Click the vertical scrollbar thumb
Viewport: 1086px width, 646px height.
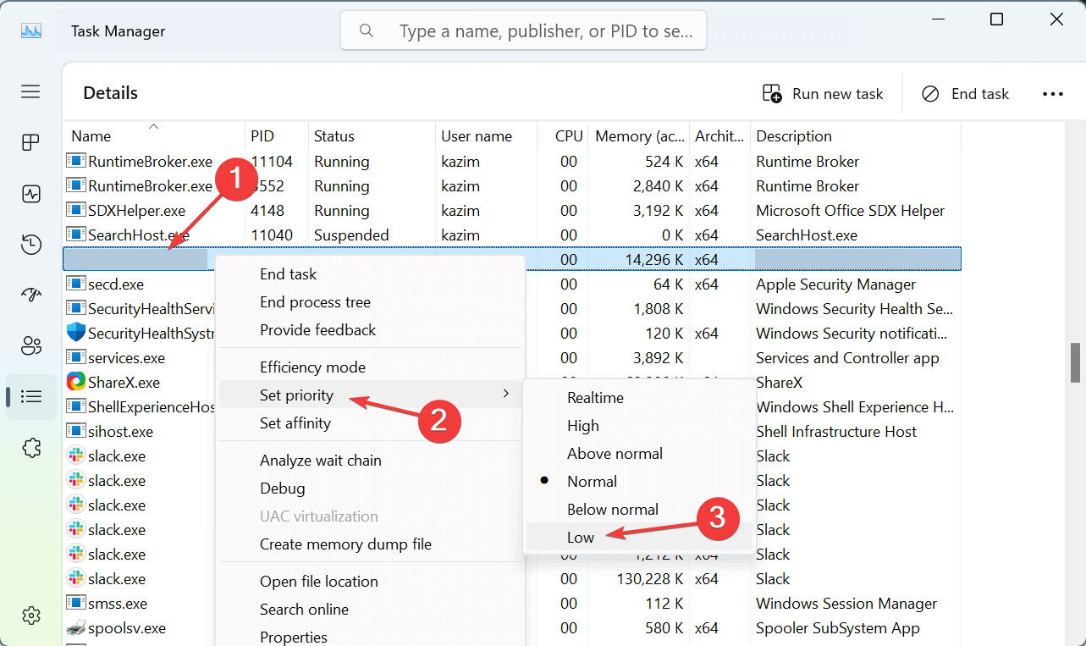pyautogui.click(x=1076, y=362)
